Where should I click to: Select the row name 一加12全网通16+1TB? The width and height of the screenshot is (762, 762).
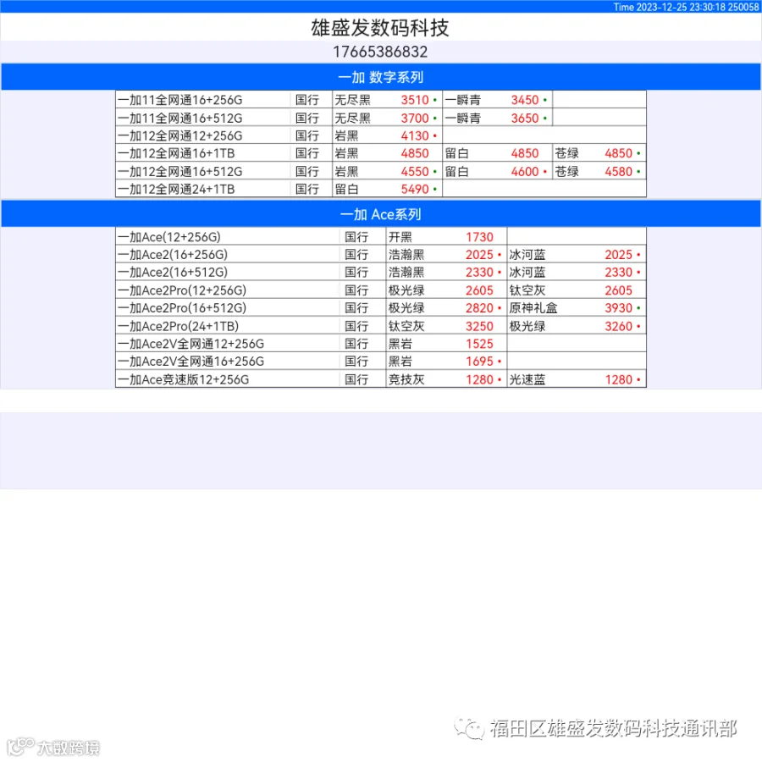pos(176,153)
